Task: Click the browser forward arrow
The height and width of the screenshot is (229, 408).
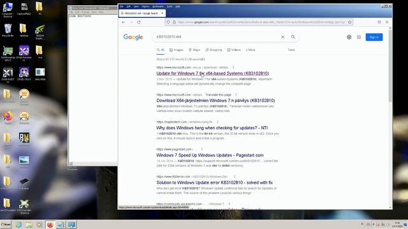Action: click(x=131, y=22)
